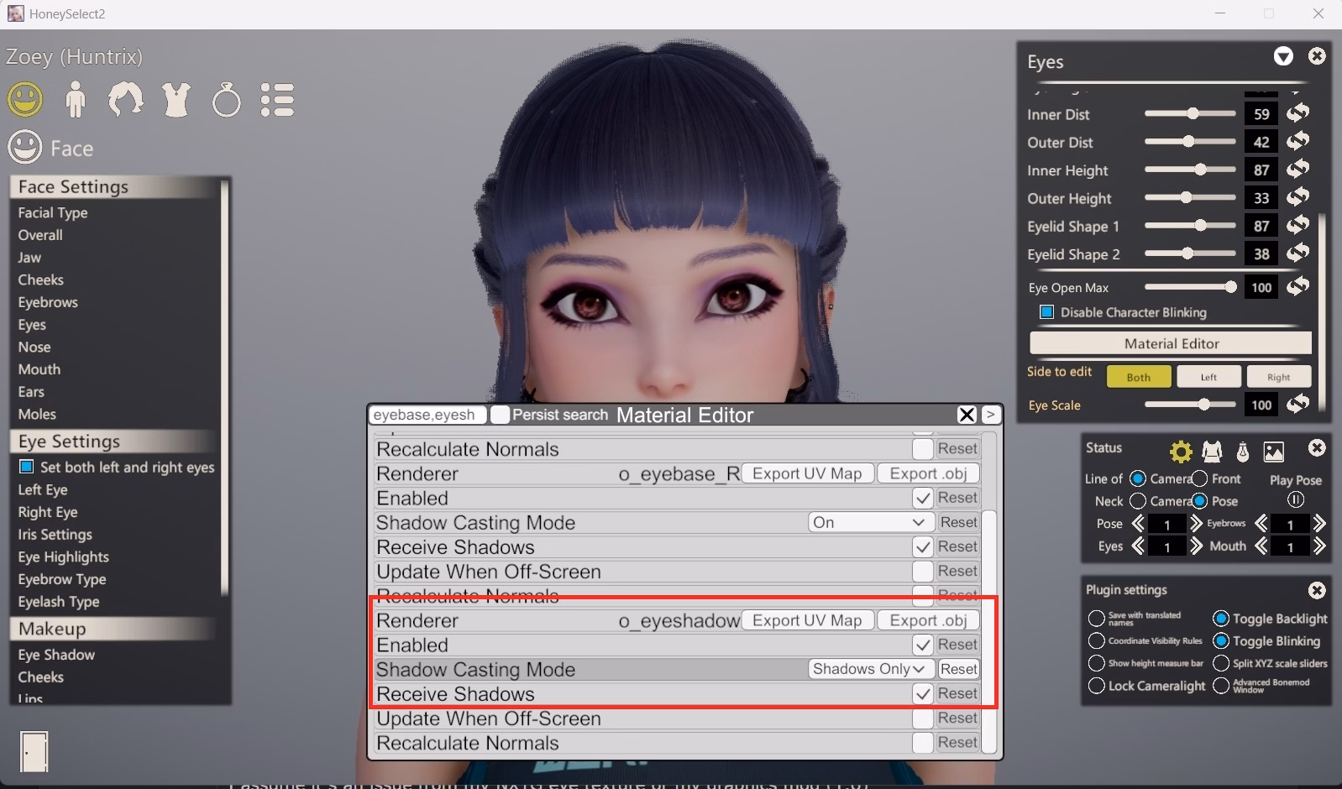Select Iris Settings in the face menu
The height and width of the screenshot is (789, 1342).
55,535
